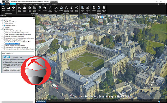Toggle the 3D City Models checkbox
This screenshot has height=103, width=167.
[x=3, y=29]
